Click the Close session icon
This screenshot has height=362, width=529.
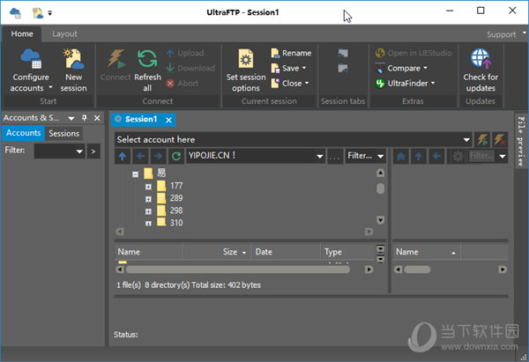[275, 84]
